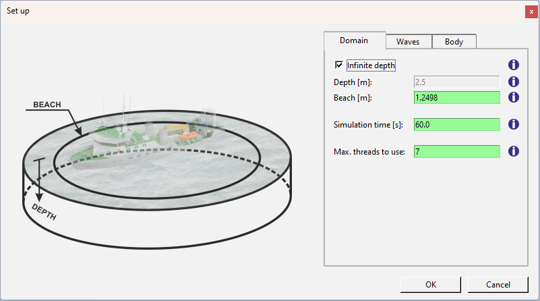Viewport: 540px width, 301px height.
Task: Click the ship domain illustration
Action: (x=157, y=171)
